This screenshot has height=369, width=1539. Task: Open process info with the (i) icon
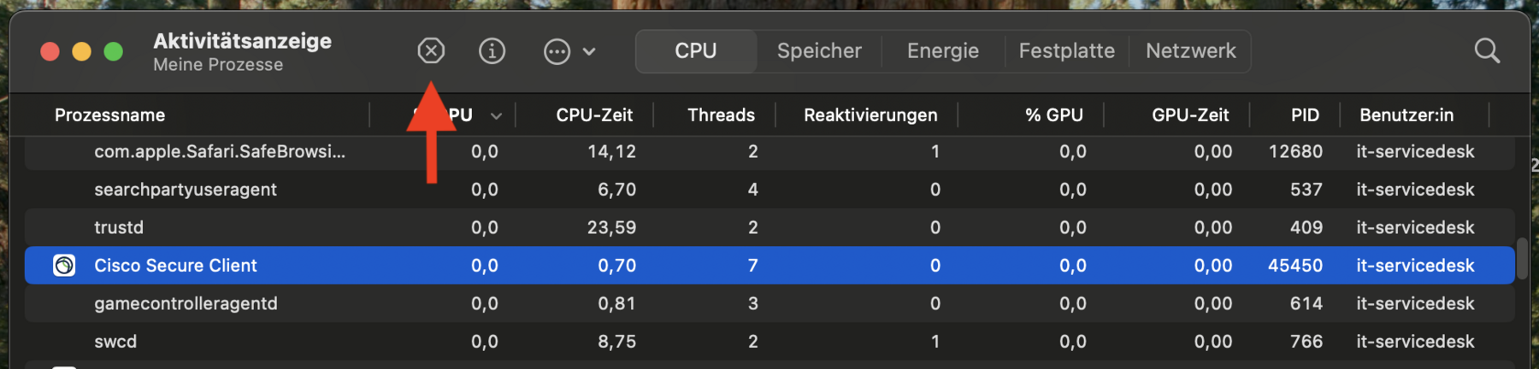pyautogui.click(x=492, y=51)
